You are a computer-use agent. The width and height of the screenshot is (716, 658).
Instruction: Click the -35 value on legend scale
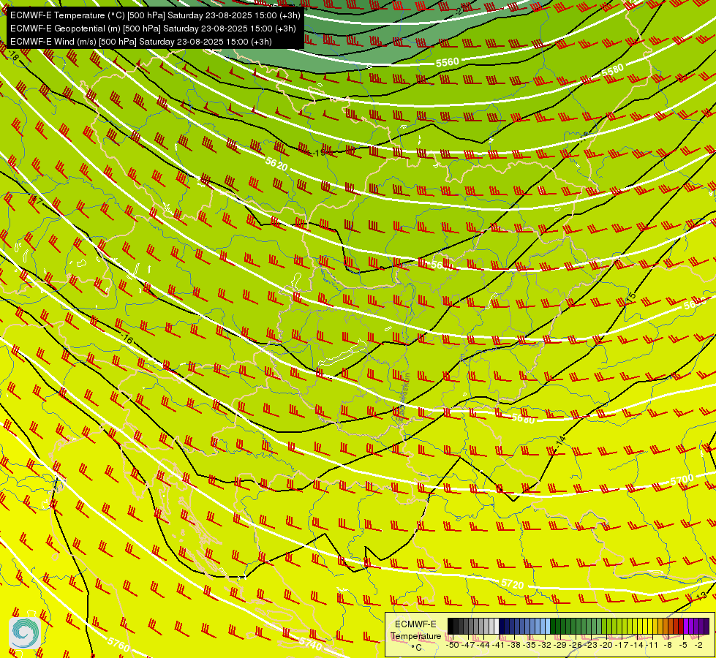click(x=530, y=645)
